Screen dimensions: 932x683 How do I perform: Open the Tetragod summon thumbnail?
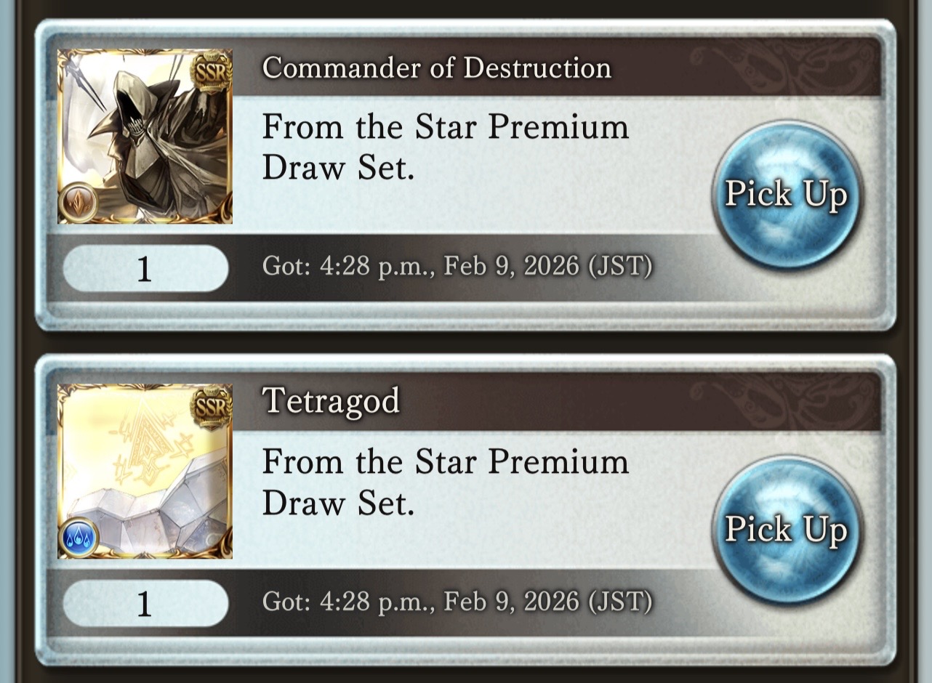[145, 472]
